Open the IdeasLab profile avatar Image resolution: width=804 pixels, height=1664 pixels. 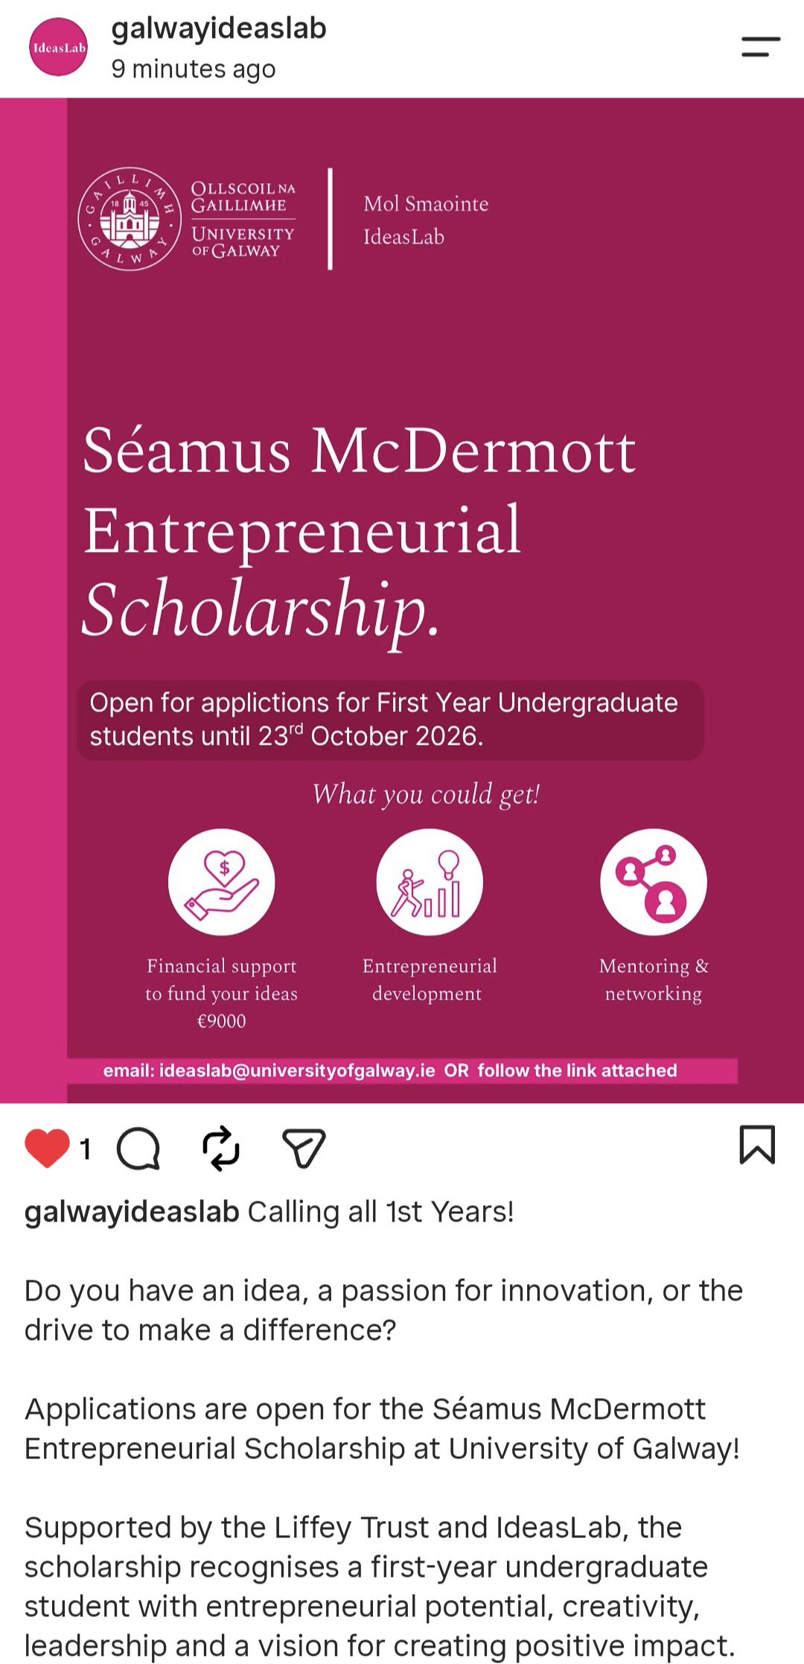pyautogui.click(x=59, y=48)
